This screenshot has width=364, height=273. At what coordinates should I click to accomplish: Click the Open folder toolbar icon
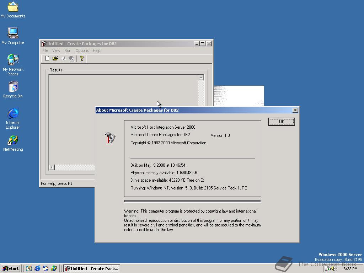coord(55,58)
